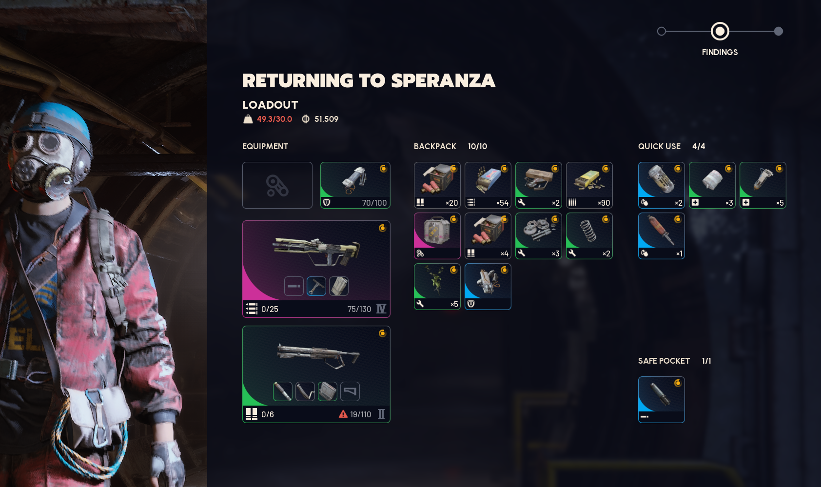
Task: Select the hammer attachment on primary weapon
Action: [316, 286]
